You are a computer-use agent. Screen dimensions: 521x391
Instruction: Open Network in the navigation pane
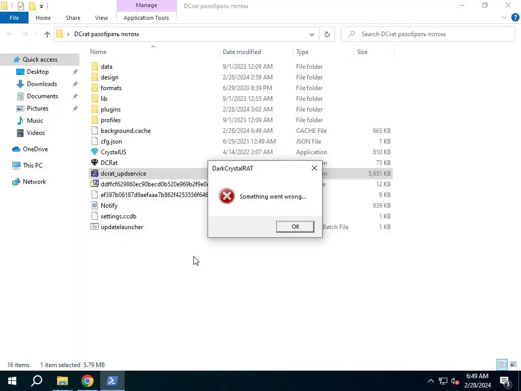[34, 182]
